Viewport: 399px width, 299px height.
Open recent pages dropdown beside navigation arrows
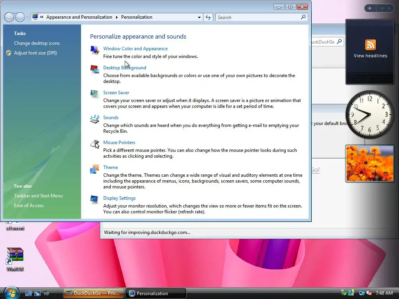(x=28, y=18)
